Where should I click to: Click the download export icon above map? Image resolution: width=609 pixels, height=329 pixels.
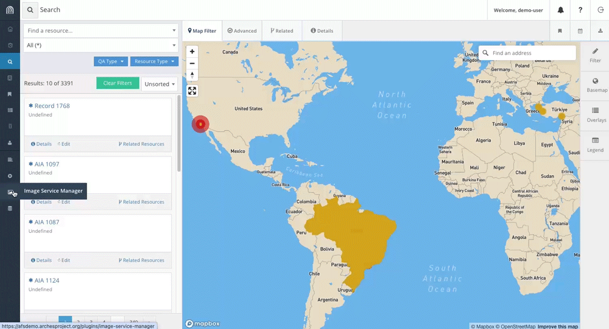[x=600, y=30]
